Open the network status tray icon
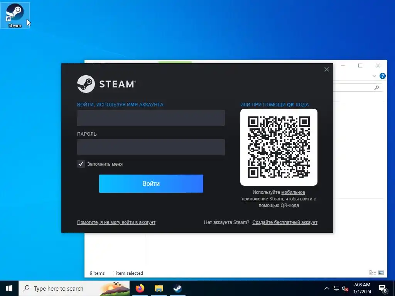Image resolution: width=395 pixels, height=296 pixels. (336, 288)
